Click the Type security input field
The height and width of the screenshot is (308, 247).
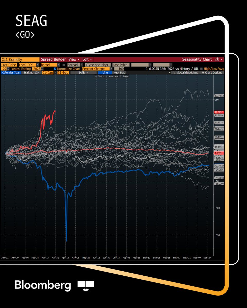(x=98, y=65)
